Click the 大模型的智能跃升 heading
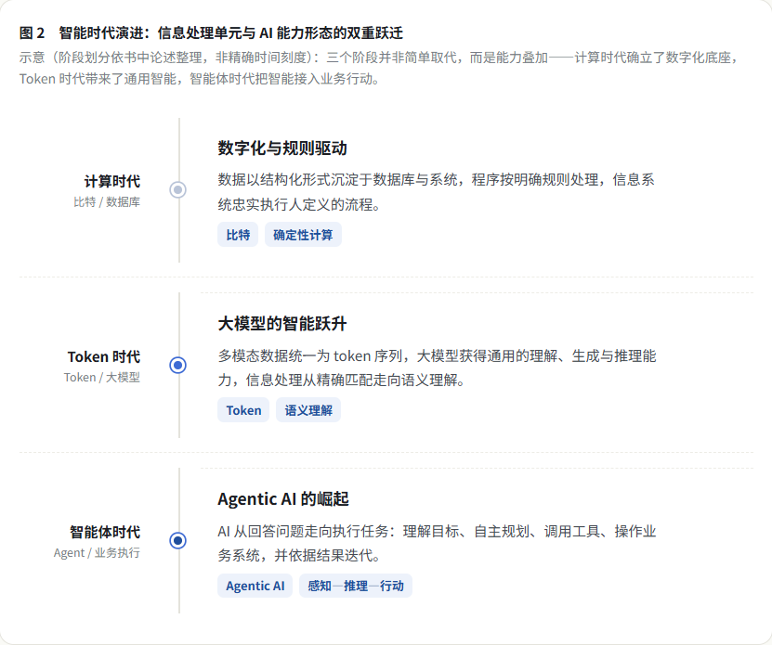 [x=282, y=324]
